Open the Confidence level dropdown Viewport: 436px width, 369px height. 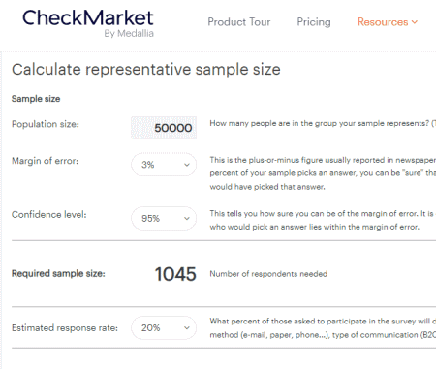[164, 219]
